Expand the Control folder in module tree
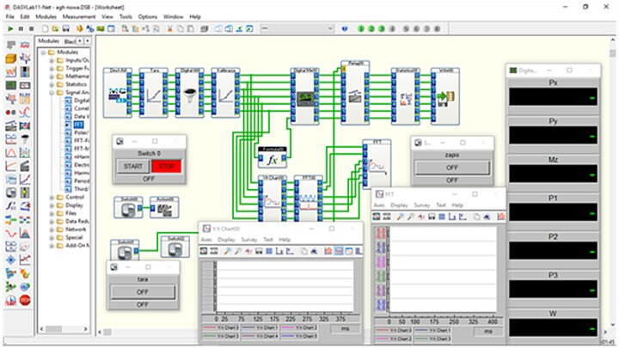This screenshot has height=348, width=619. point(52,197)
